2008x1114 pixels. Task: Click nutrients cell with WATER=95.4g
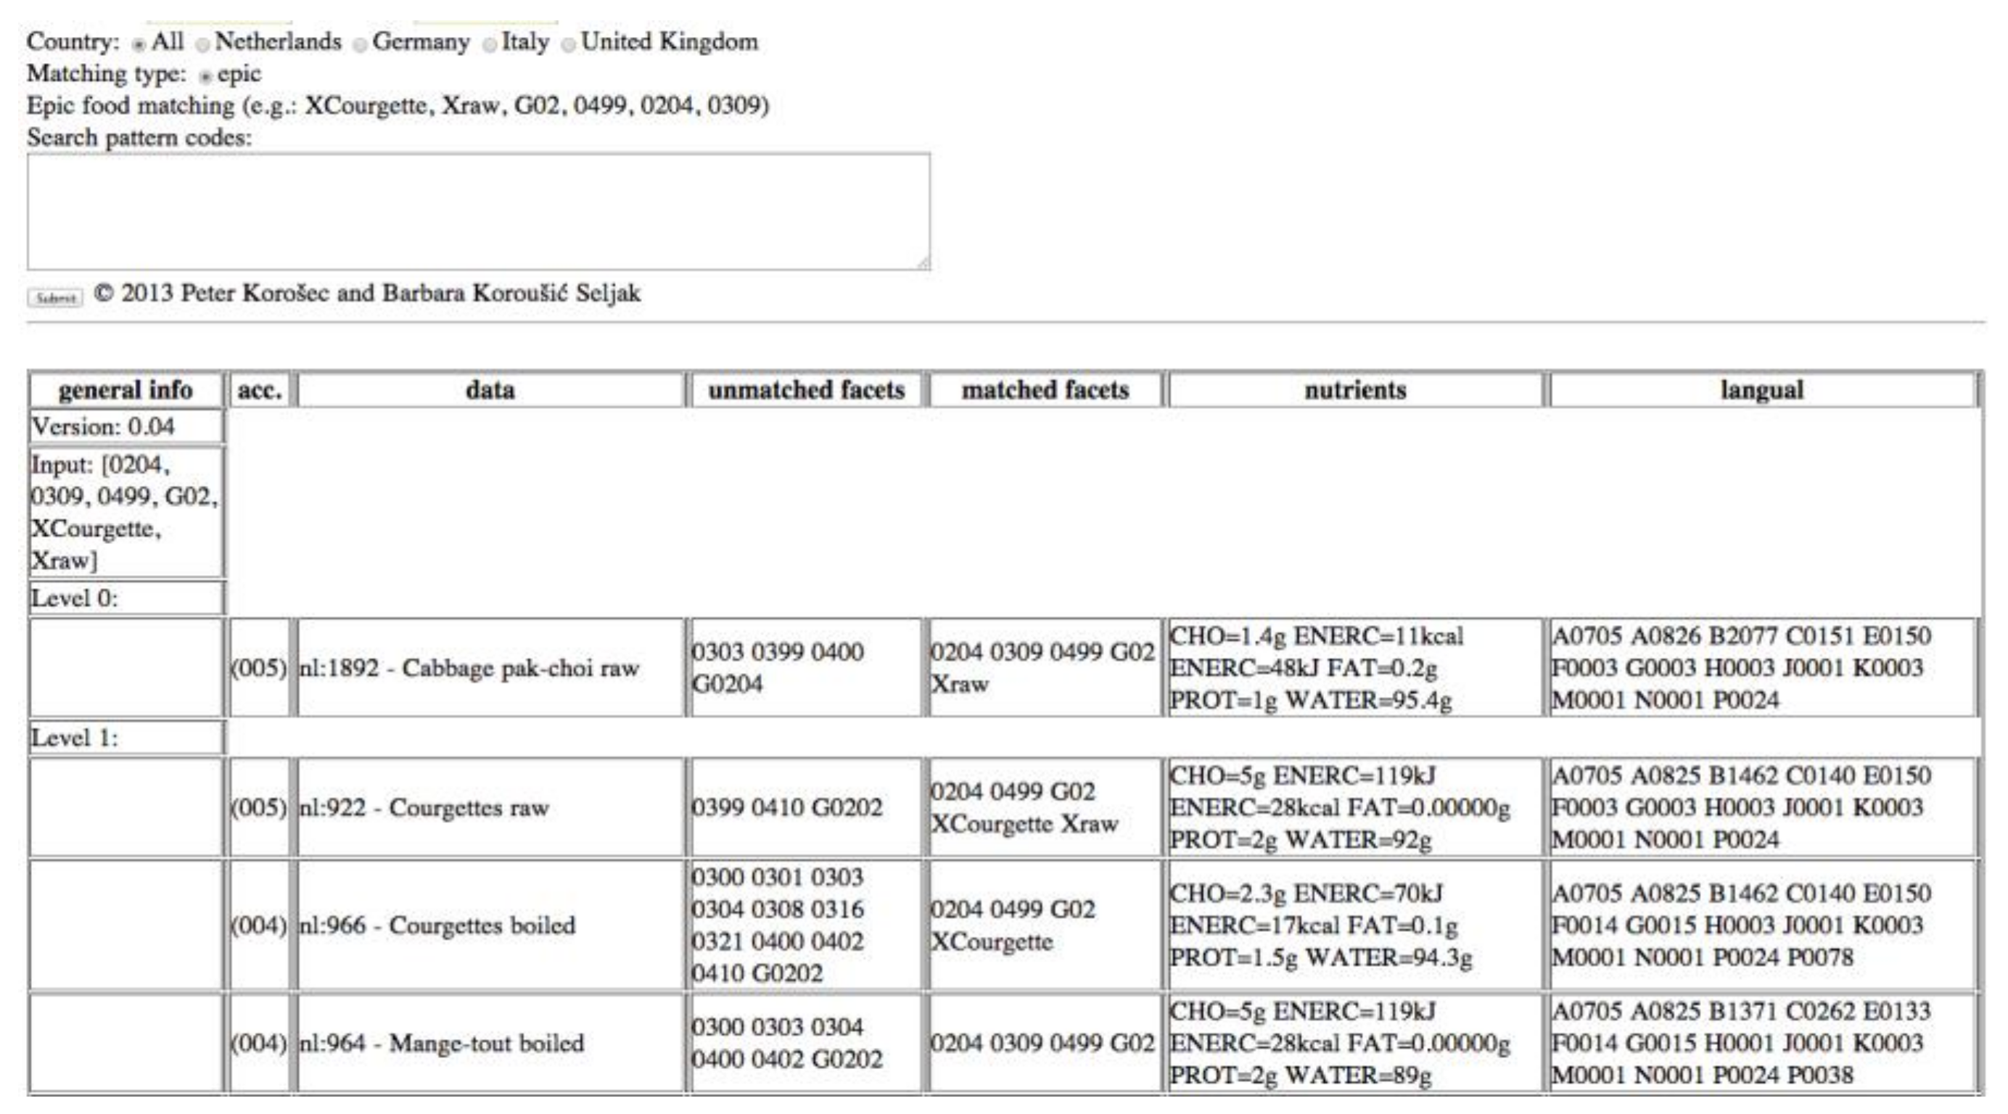[x=1356, y=668]
